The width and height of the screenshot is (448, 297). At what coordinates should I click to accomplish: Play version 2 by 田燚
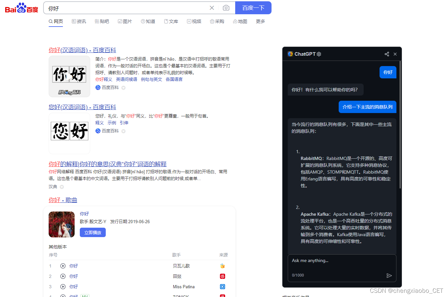(63, 276)
